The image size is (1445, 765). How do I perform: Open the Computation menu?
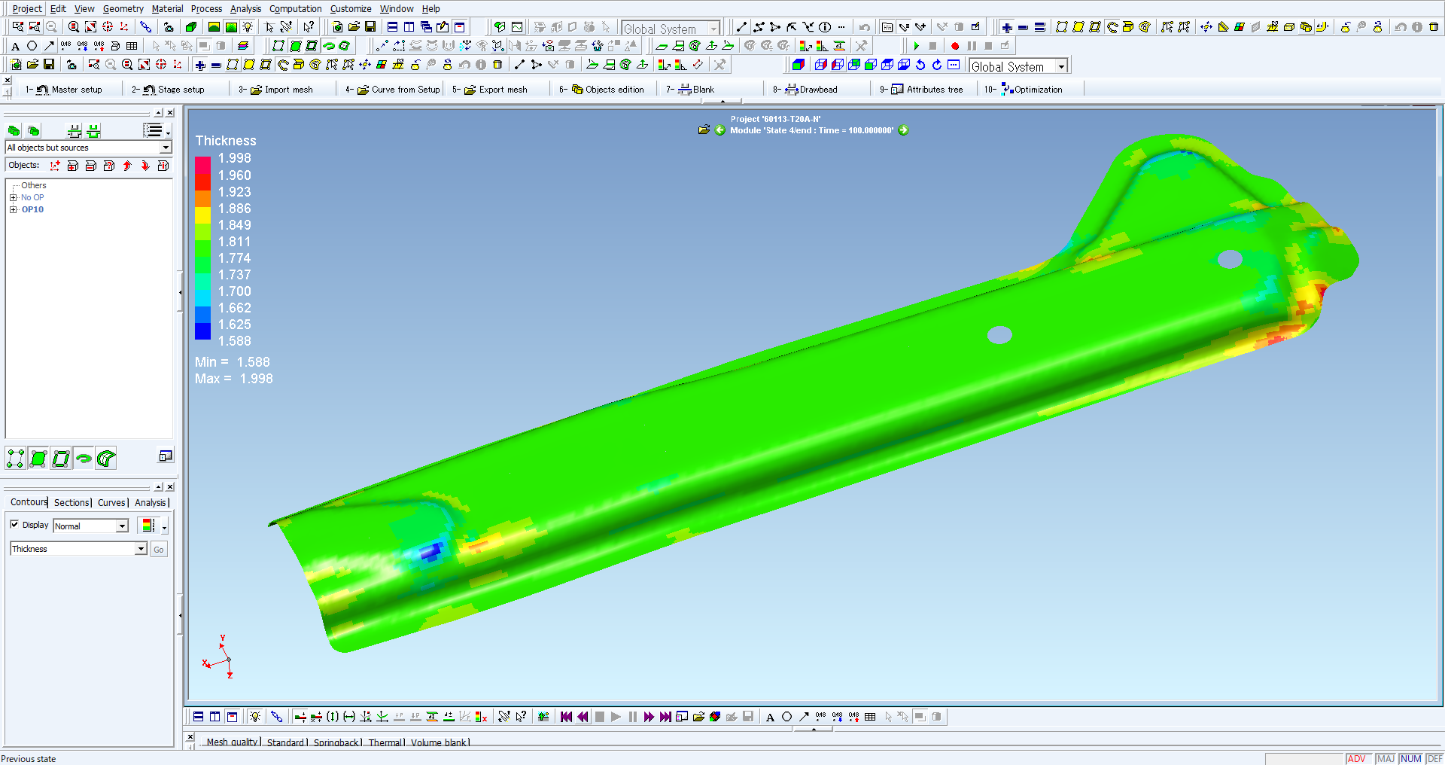[295, 9]
